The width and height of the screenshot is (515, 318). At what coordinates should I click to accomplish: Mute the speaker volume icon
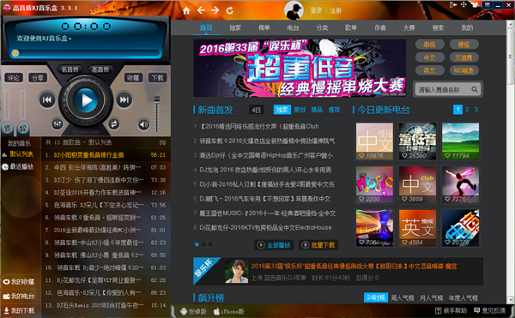(143, 124)
